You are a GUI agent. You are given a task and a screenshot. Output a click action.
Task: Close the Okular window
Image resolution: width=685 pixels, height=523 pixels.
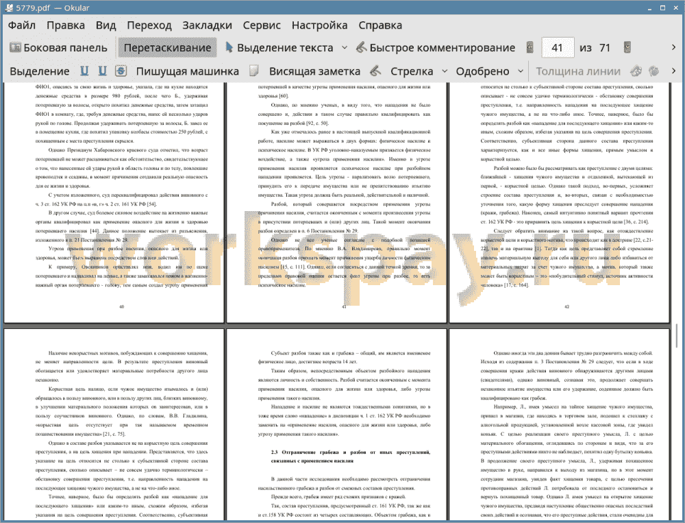pyautogui.click(x=675, y=8)
